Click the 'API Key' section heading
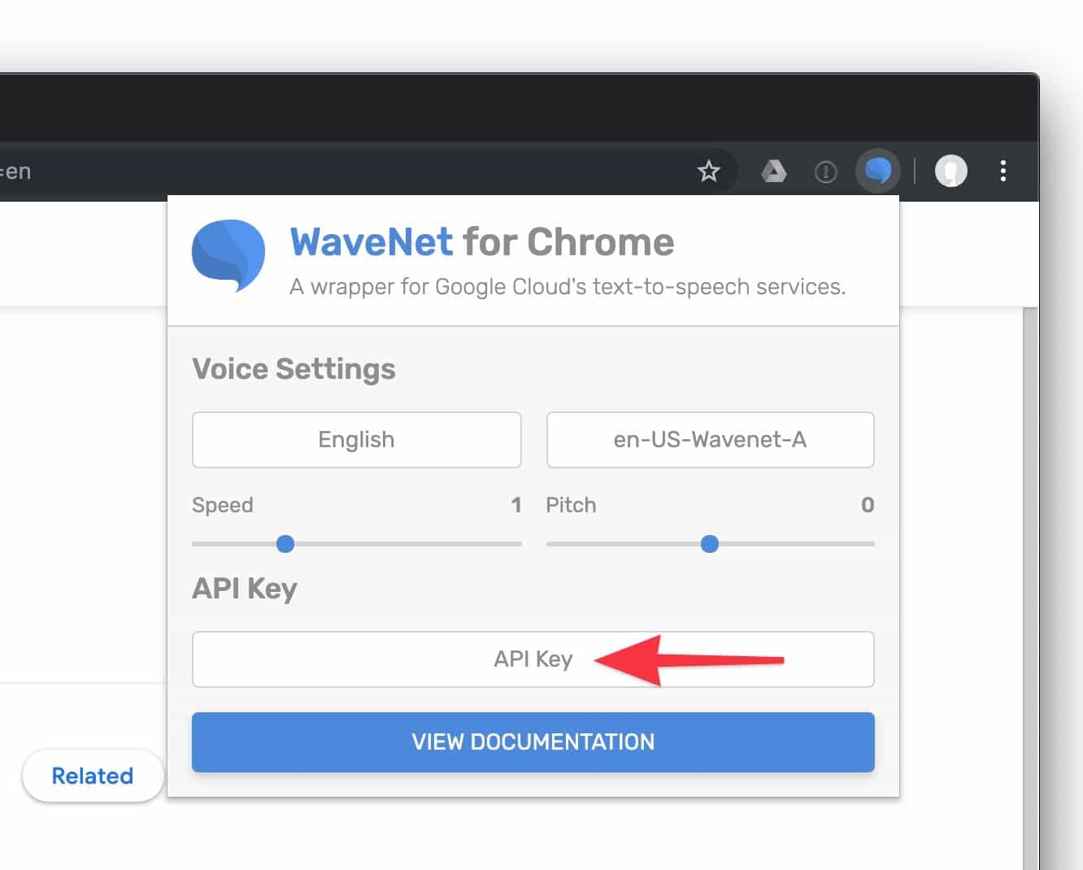Screen dimensions: 1083x870 tap(245, 589)
